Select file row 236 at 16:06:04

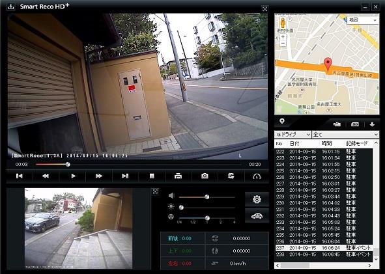[324, 241]
